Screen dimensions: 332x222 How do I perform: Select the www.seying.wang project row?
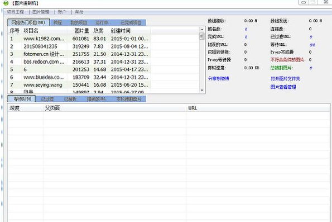coord(79,85)
